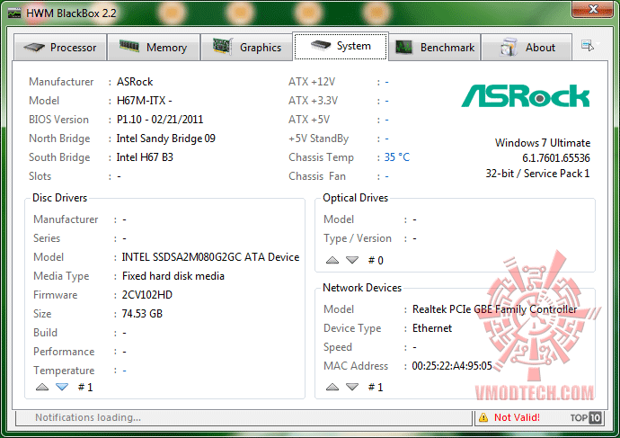
Task: Click Fixed hard disk media value
Action: (x=173, y=276)
